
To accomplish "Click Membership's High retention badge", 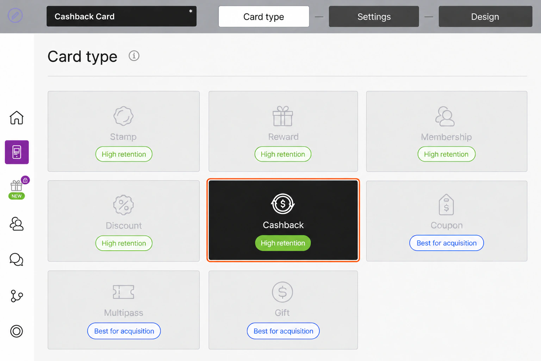I will [x=446, y=154].
